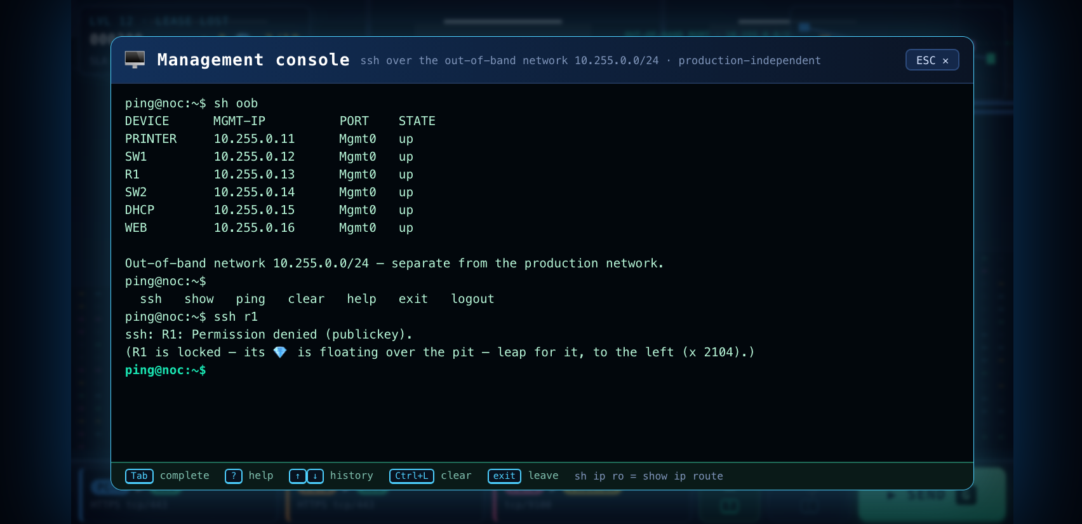Image resolution: width=1082 pixels, height=524 pixels.
Task: Click the 'sh oob' command line
Action: [192, 103]
